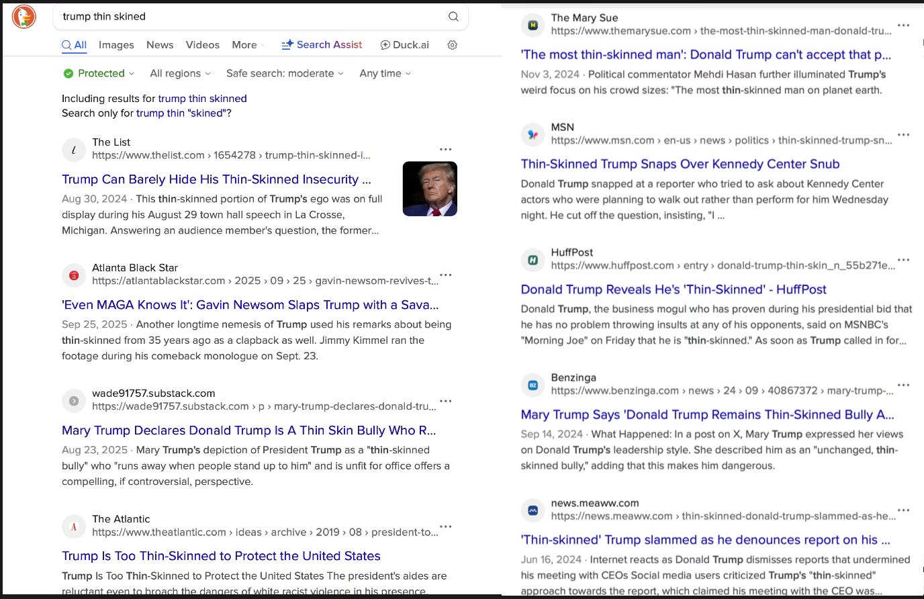Click theatlantic.com URL breadcrumb

pyautogui.click(x=265, y=532)
